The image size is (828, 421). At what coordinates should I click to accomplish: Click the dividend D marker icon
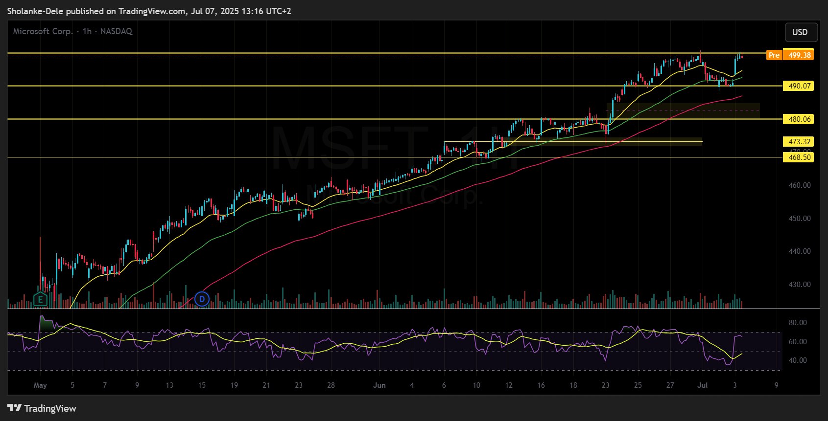click(202, 299)
